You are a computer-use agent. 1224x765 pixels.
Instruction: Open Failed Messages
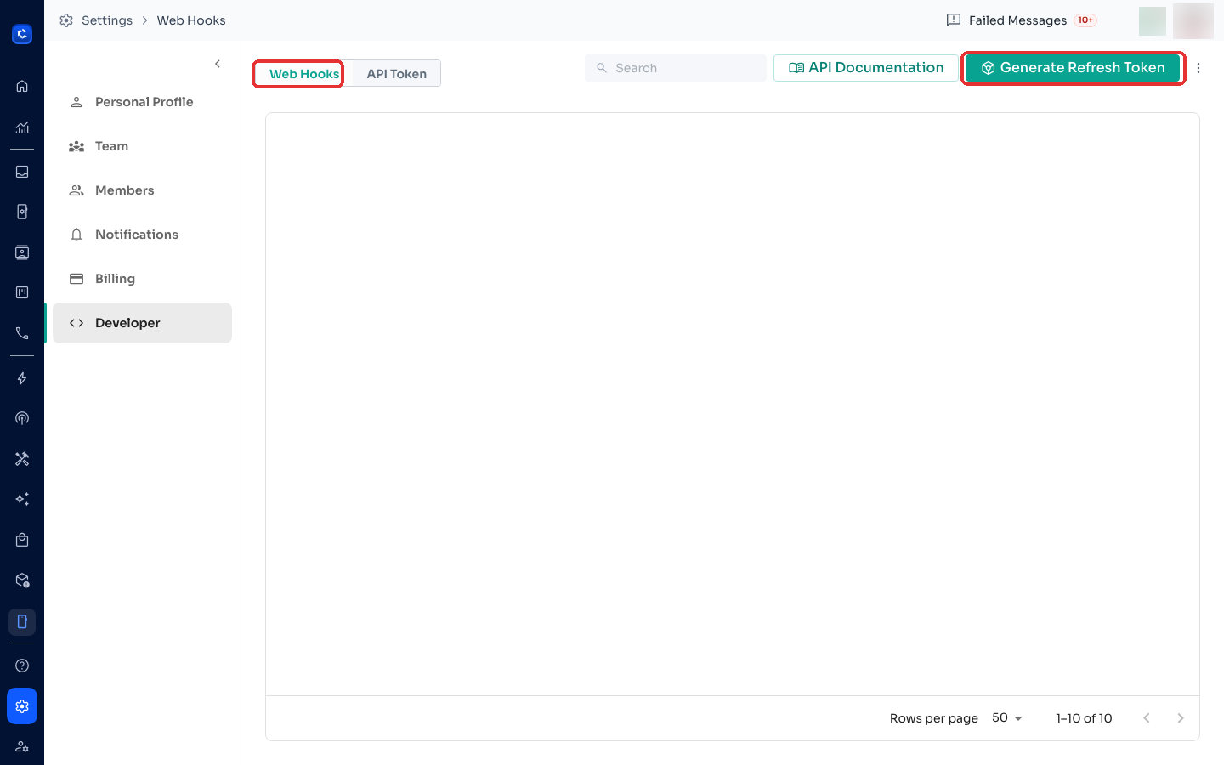point(1021,20)
